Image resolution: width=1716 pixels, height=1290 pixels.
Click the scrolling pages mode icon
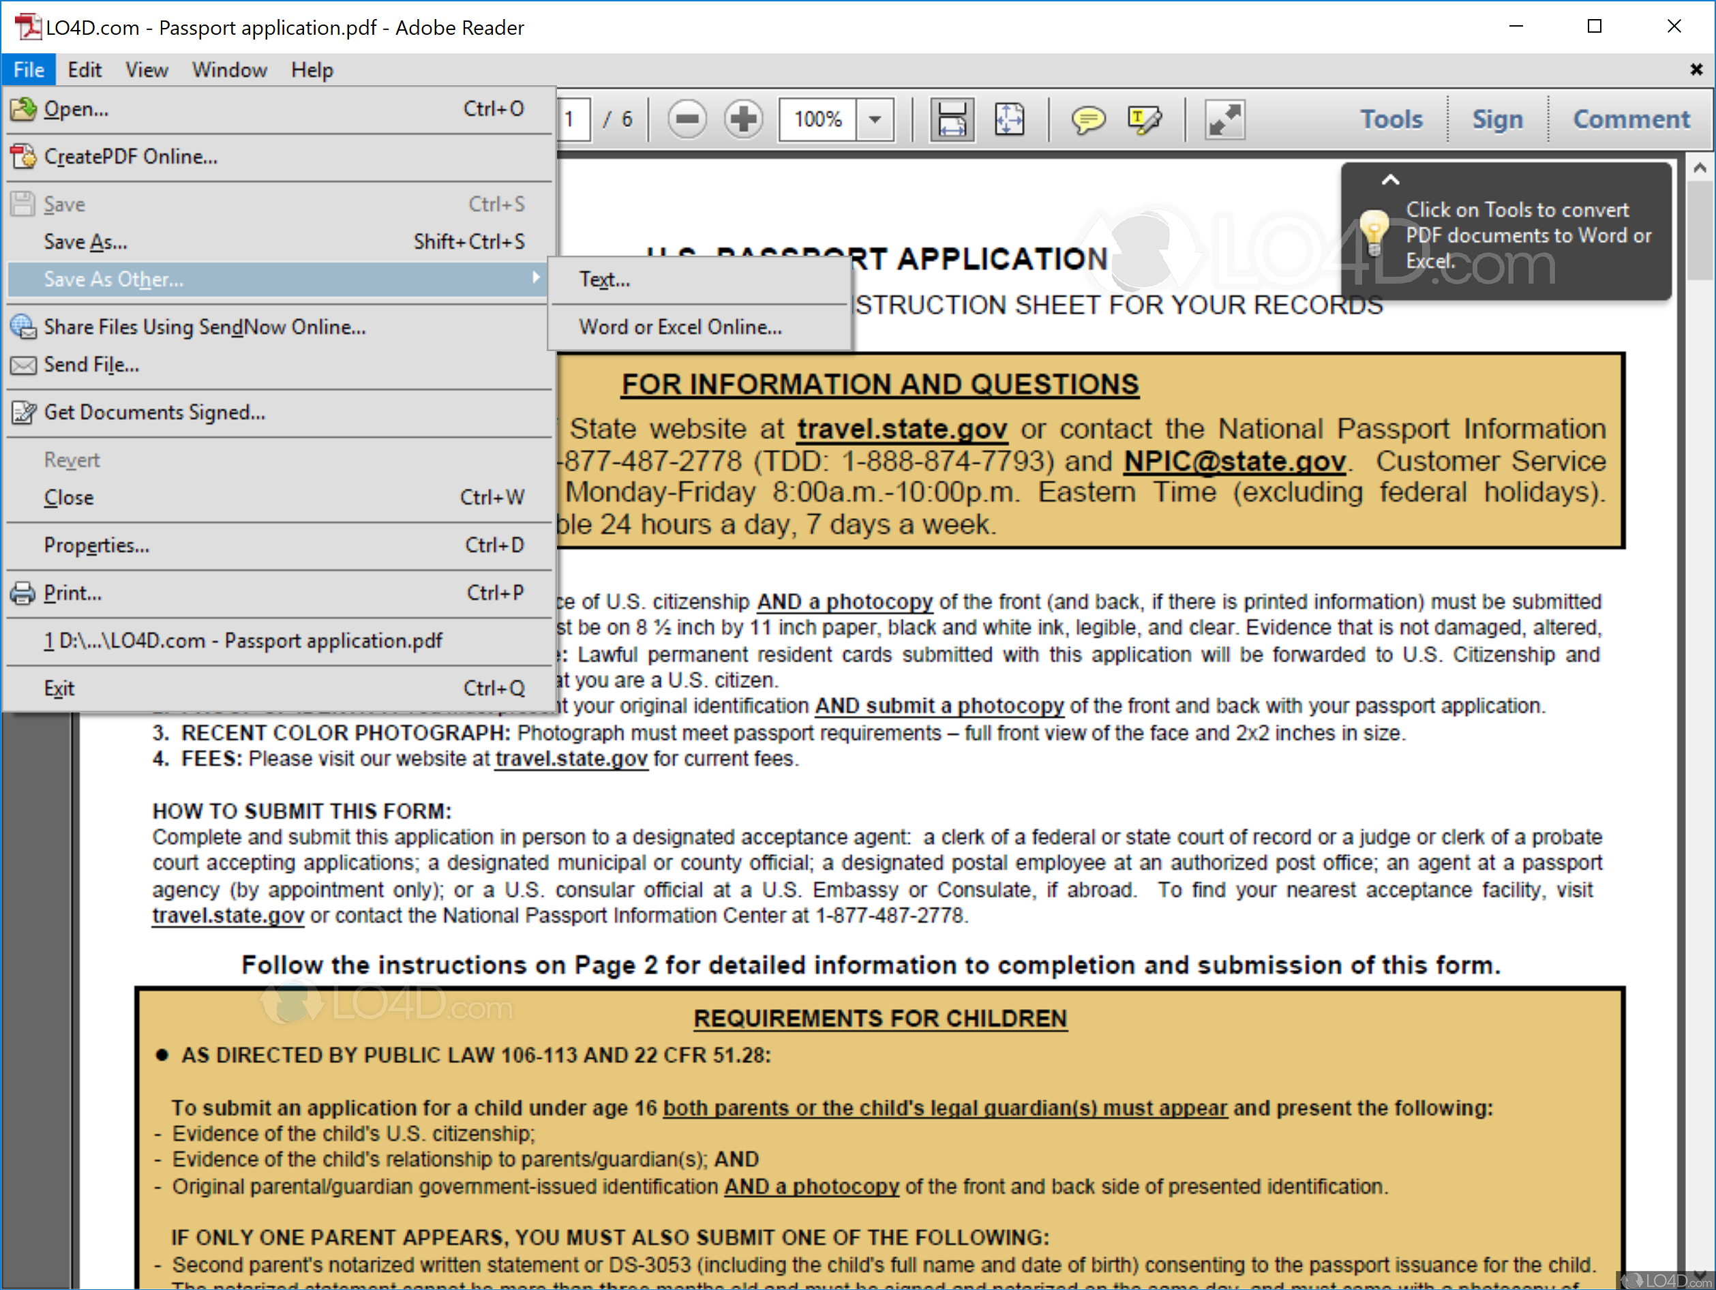coord(952,119)
